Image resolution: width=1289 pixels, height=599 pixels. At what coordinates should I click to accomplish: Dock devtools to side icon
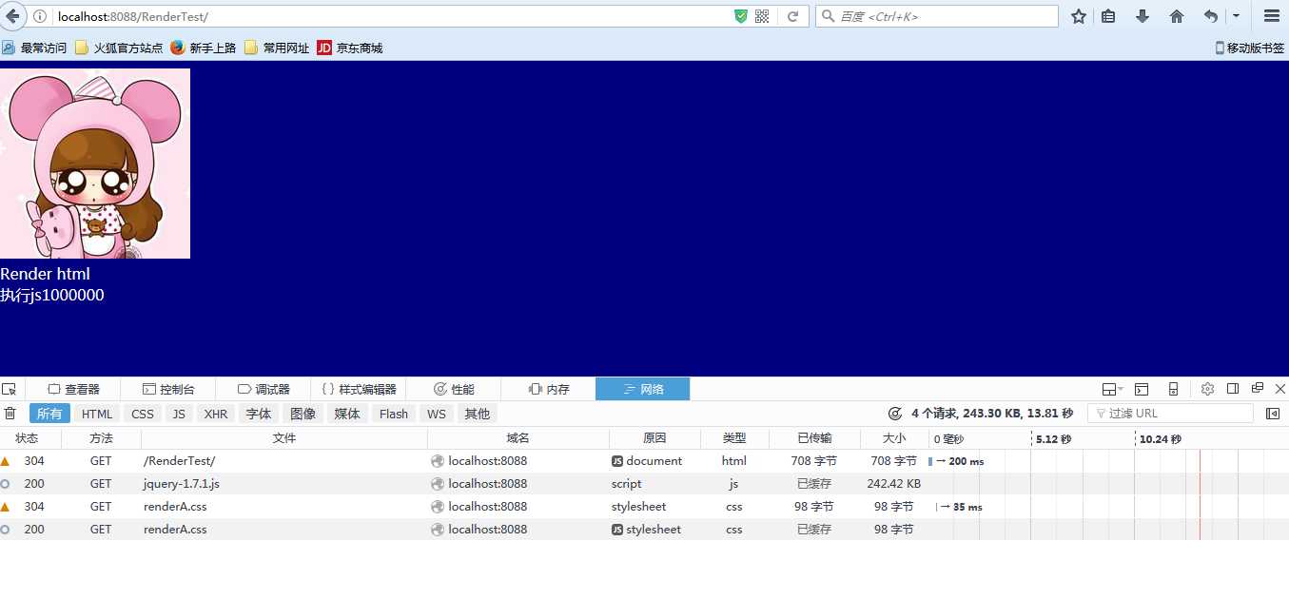coord(1233,389)
